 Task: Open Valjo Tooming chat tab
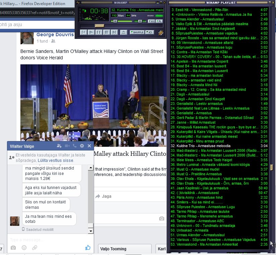coord(125,249)
